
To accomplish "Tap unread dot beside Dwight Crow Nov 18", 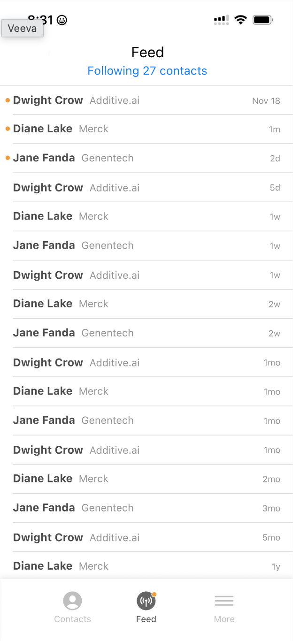I will 8,100.
